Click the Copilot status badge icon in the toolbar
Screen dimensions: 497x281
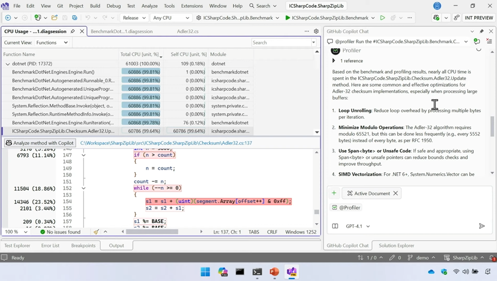(436, 18)
